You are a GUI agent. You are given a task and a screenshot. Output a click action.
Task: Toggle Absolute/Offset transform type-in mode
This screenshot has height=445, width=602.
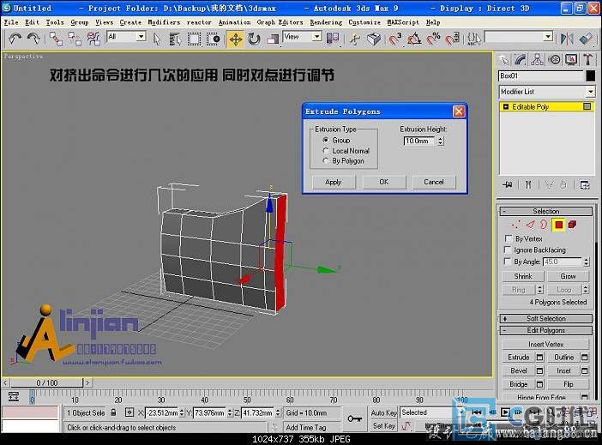click(129, 412)
